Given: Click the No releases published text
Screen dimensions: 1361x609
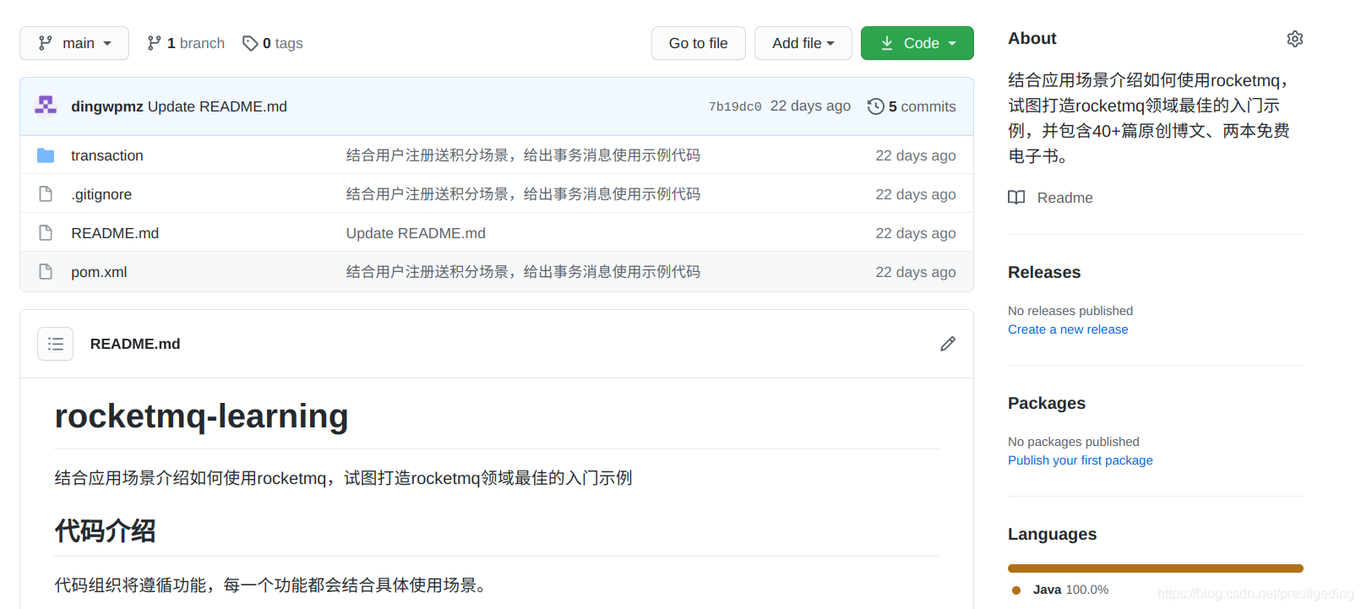Looking at the screenshot, I should [1070, 311].
